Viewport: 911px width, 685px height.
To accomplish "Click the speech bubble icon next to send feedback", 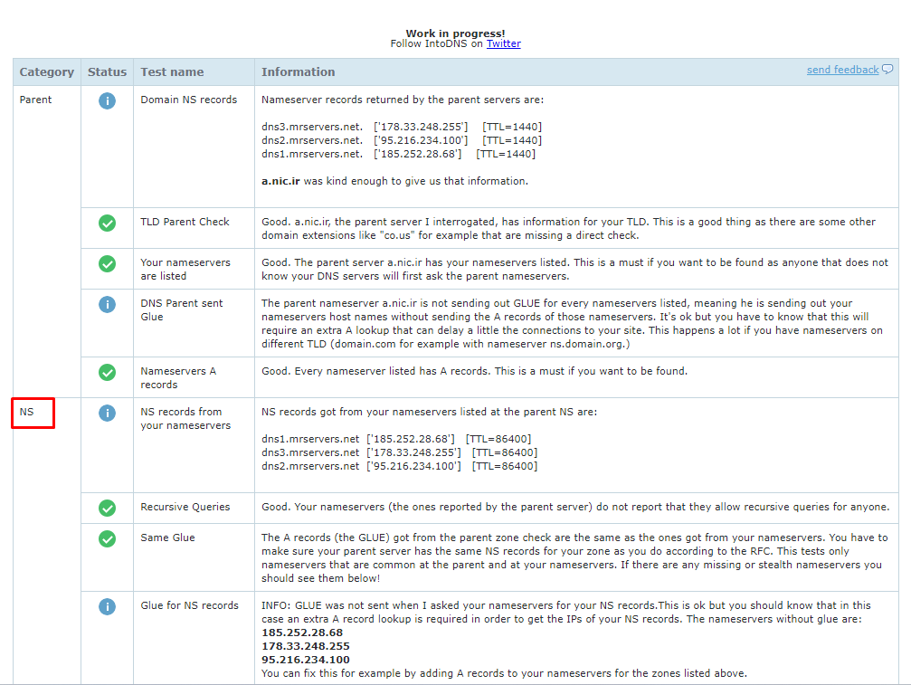I will tap(887, 70).
